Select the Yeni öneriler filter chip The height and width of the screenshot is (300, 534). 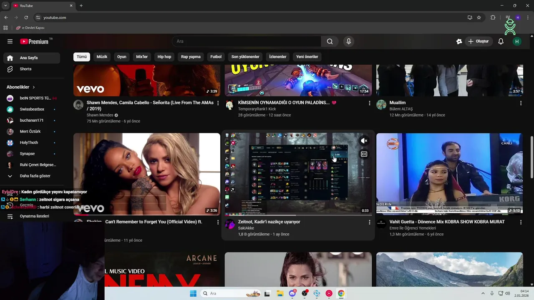307,57
